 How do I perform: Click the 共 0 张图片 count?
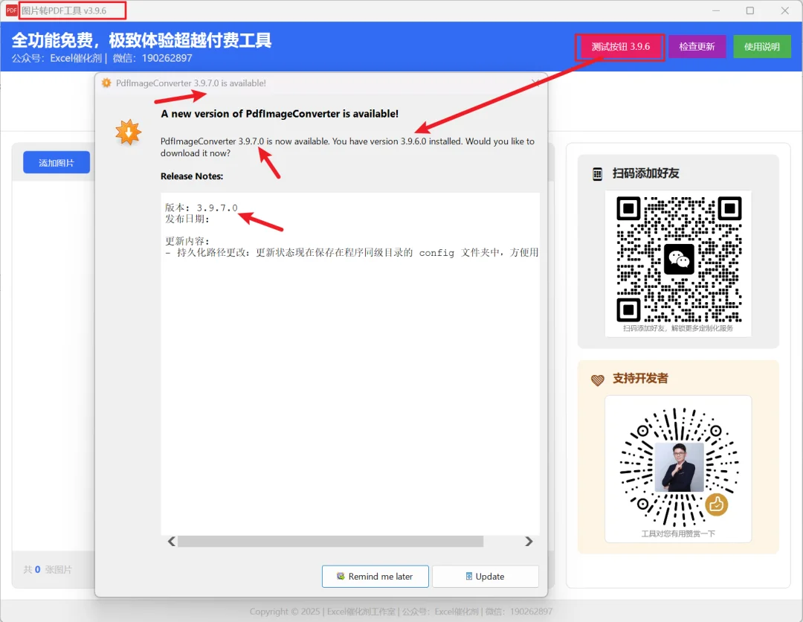pos(48,569)
